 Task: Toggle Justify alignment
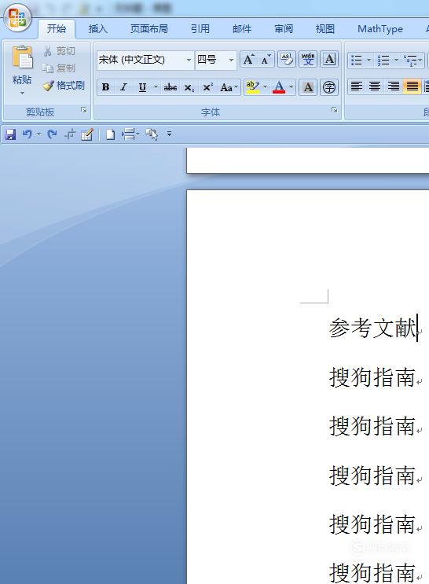[x=412, y=86]
